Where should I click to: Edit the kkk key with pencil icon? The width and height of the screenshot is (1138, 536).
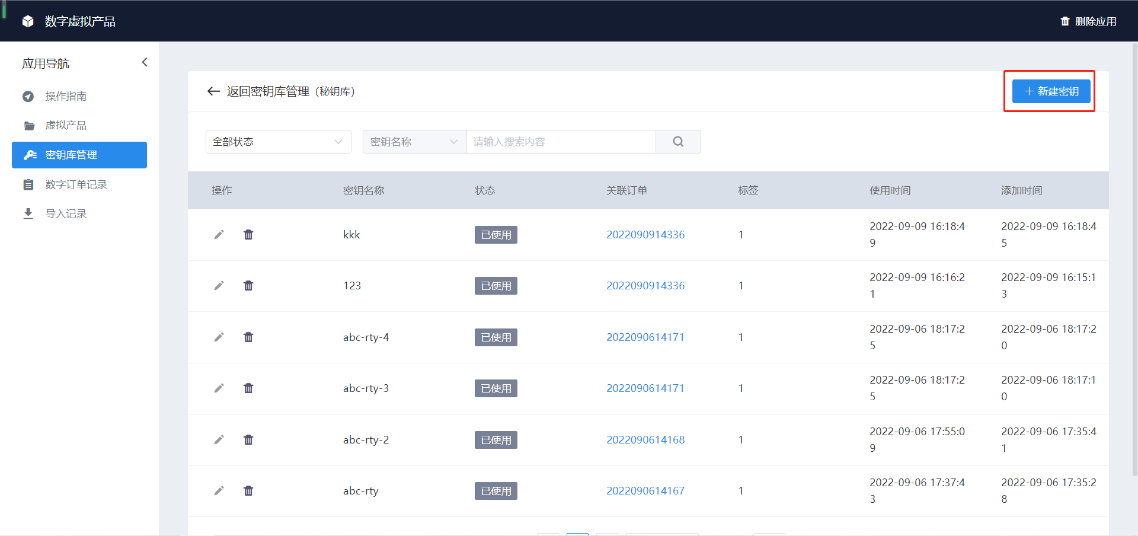[219, 235]
